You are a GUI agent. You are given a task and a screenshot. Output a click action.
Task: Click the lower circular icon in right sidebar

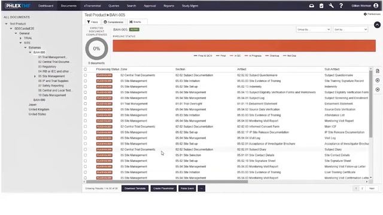378,90
